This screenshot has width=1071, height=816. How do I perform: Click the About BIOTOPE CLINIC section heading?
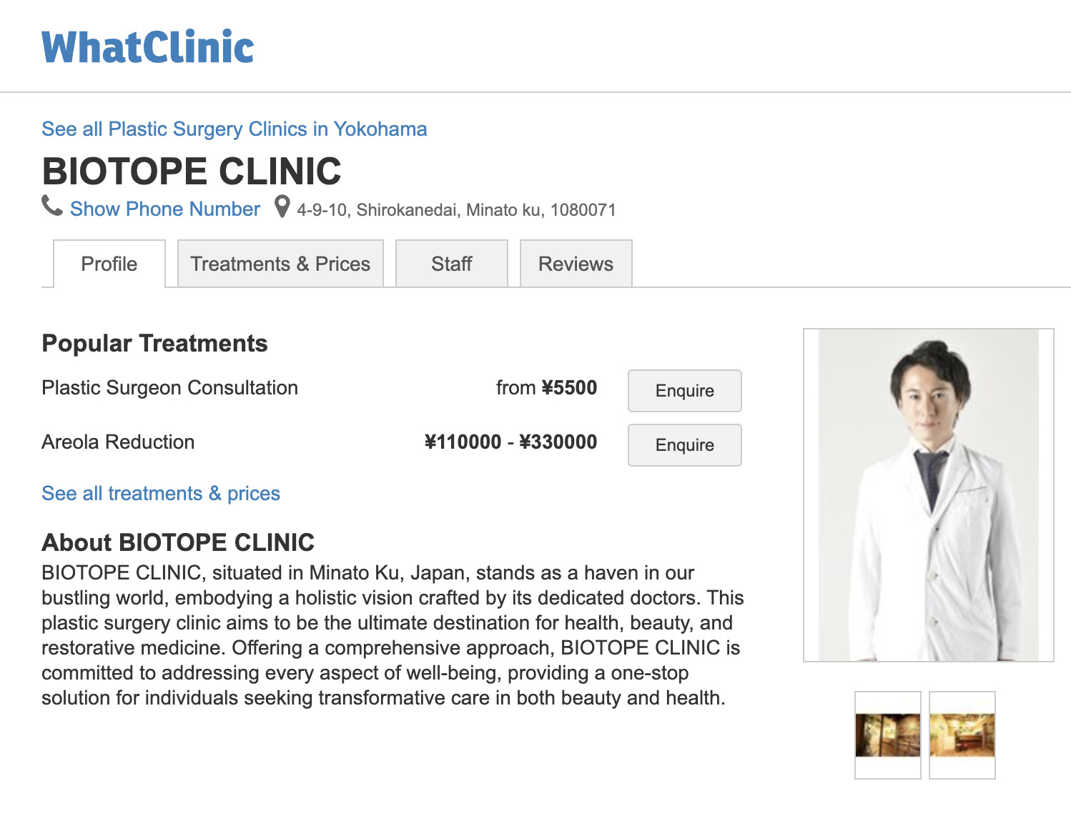177,542
